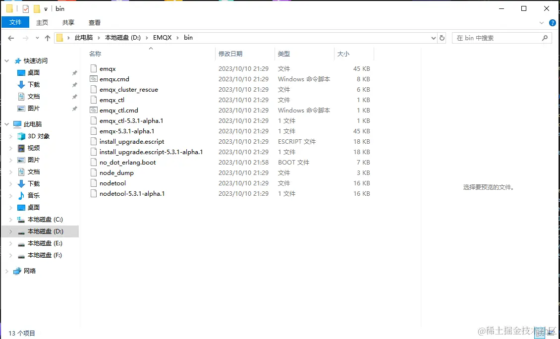The width and height of the screenshot is (560, 339).
Task: Open the 主页 ribbon tab
Action: tap(42, 22)
